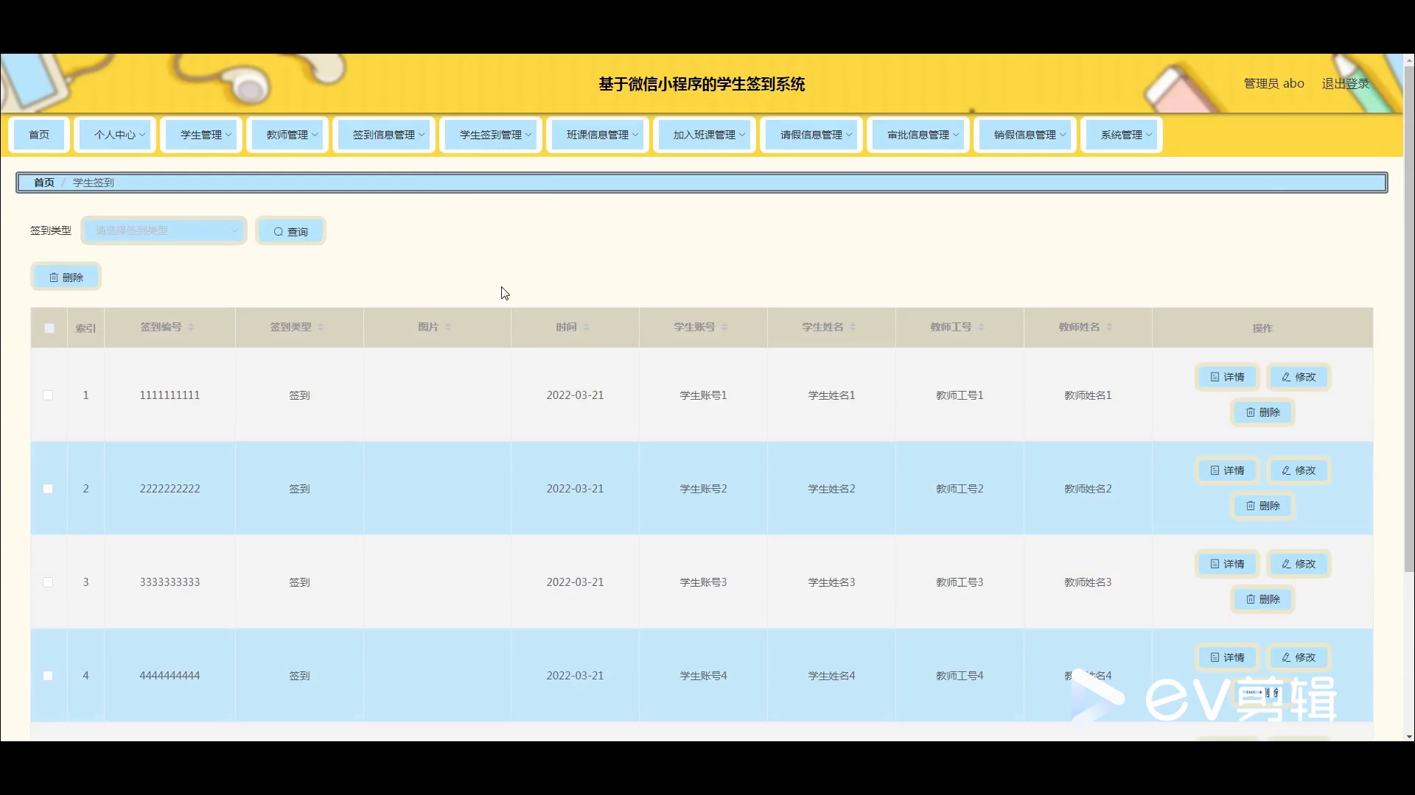Sort by 学生姓名 column sort arrows
The image size is (1415, 795).
(853, 327)
